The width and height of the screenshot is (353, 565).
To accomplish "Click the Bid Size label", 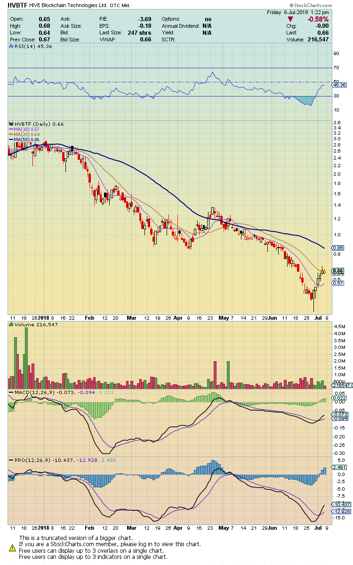I will click(x=71, y=40).
